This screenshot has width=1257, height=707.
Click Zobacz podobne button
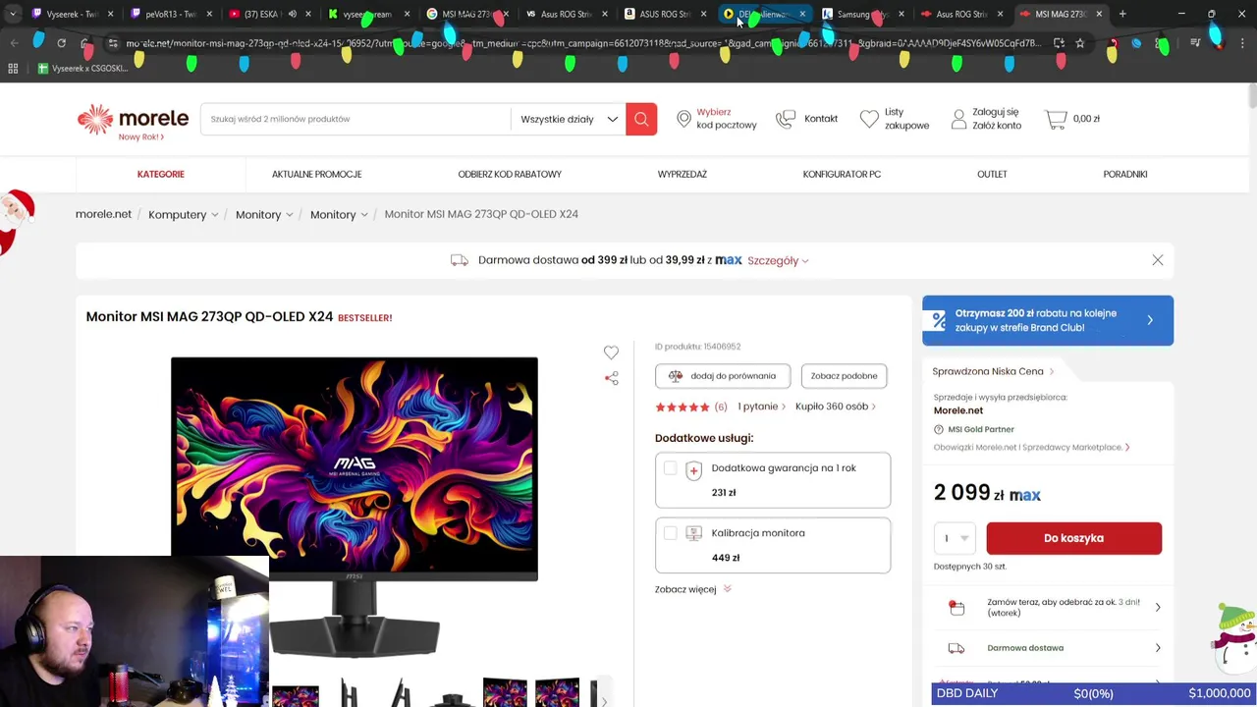(x=844, y=376)
